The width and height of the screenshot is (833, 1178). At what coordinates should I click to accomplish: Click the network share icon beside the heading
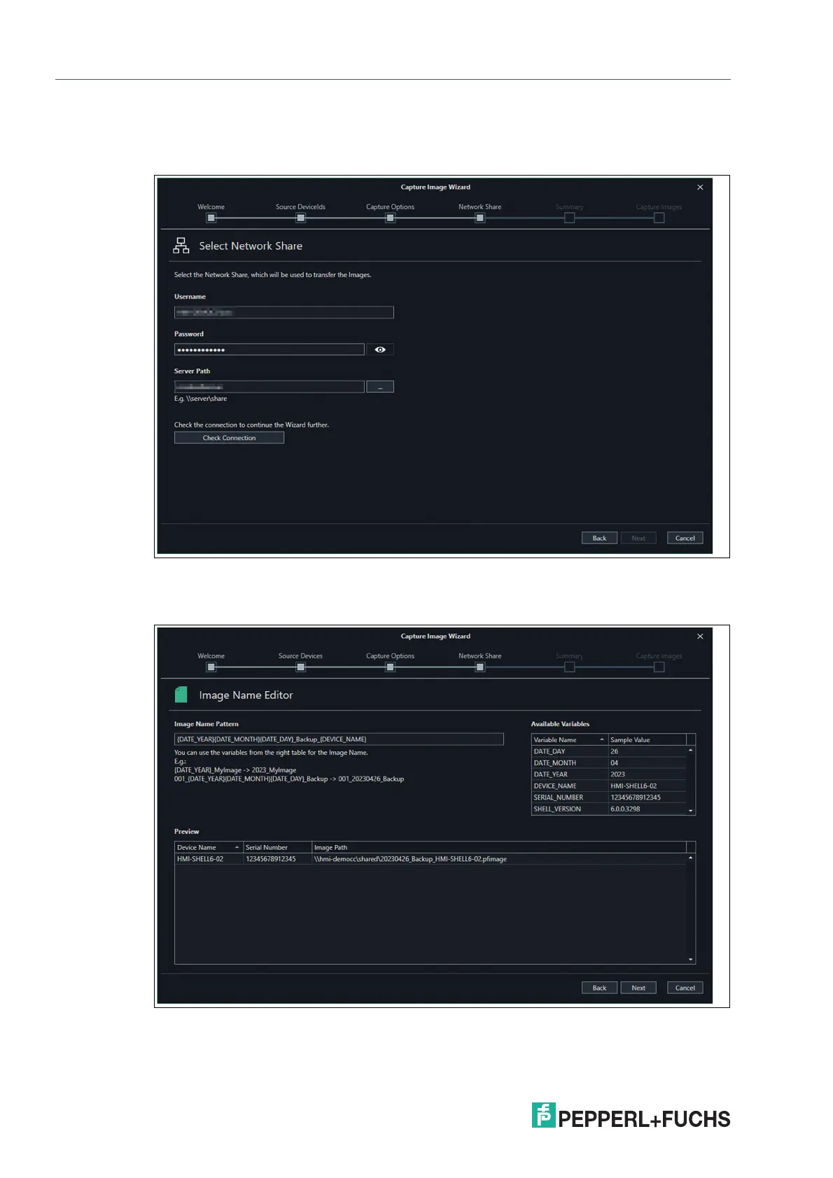(181, 246)
